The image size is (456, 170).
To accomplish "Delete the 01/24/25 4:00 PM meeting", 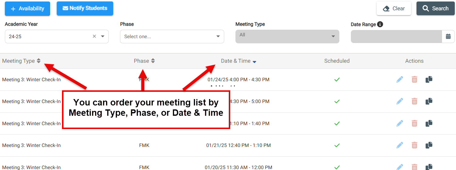I will tap(414, 79).
